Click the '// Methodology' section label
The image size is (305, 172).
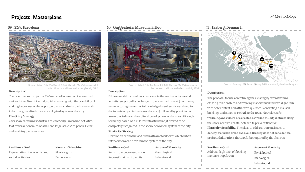click(x=283, y=16)
